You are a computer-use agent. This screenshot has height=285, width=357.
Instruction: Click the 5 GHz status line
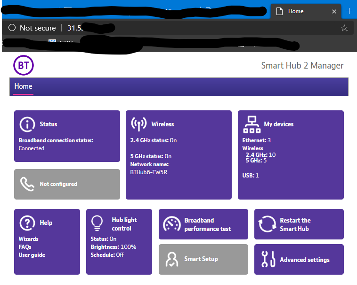(151, 156)
